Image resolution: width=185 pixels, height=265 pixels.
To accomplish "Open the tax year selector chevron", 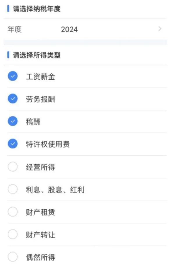I will point(159,29).
